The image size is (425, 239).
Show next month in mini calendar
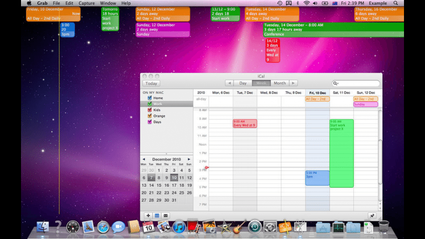(x=189, y=159)
